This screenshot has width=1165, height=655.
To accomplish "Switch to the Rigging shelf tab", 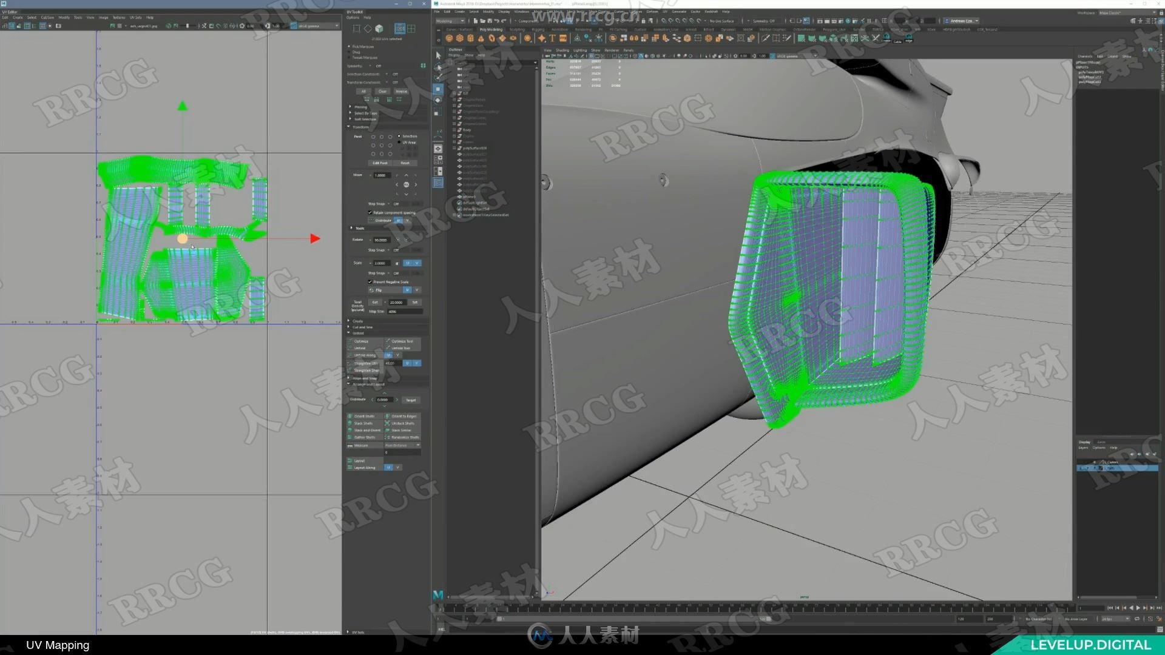I will 538,29.
